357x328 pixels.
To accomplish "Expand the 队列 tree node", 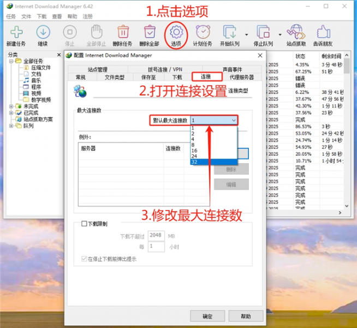I will [11, 126].
